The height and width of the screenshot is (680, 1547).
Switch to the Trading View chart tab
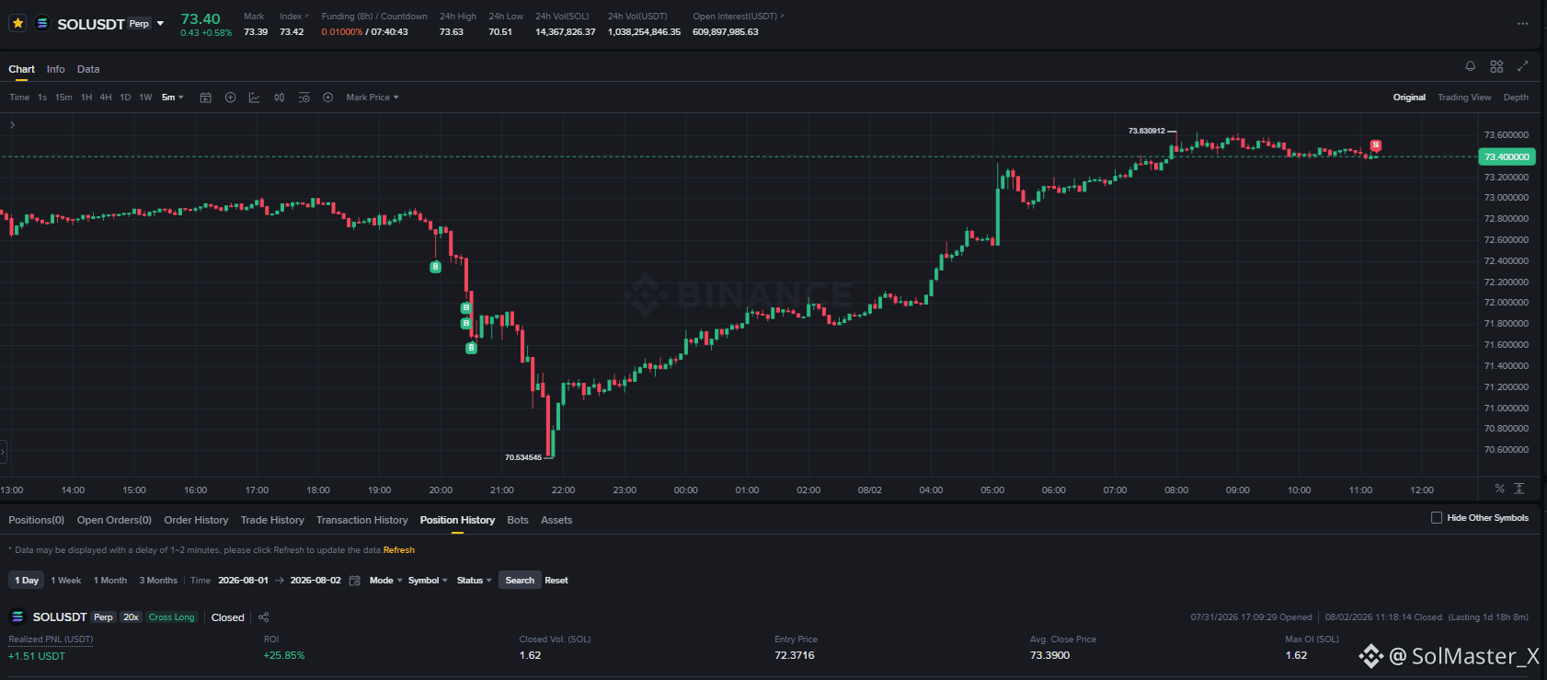tap(1464, 98)
